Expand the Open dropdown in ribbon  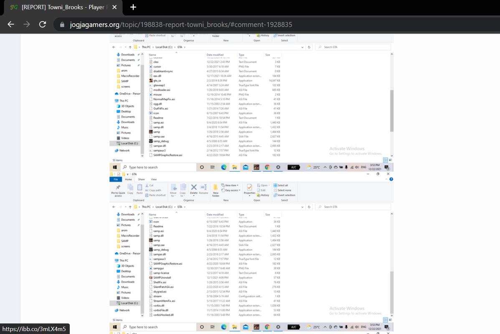tap(264, 185)
